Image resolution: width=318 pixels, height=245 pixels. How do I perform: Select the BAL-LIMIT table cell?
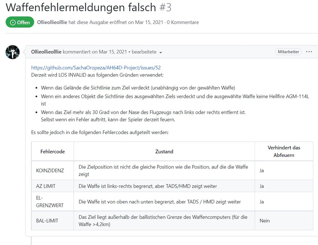point(52,221)
